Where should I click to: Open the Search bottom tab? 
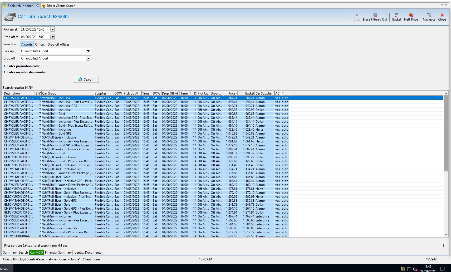coord(23,253)
